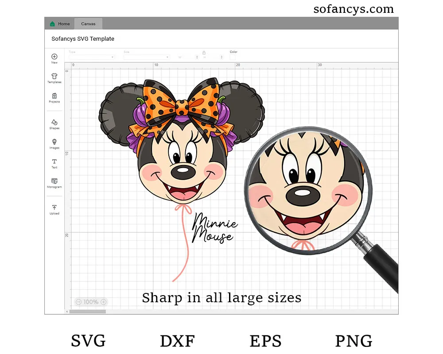Toggle the aspect ratio lock icon
The height and width of the screenshot is (354, 443).
point(204,53)
